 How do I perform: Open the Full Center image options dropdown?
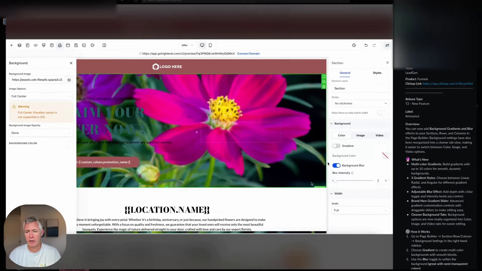tap(41, 96)
